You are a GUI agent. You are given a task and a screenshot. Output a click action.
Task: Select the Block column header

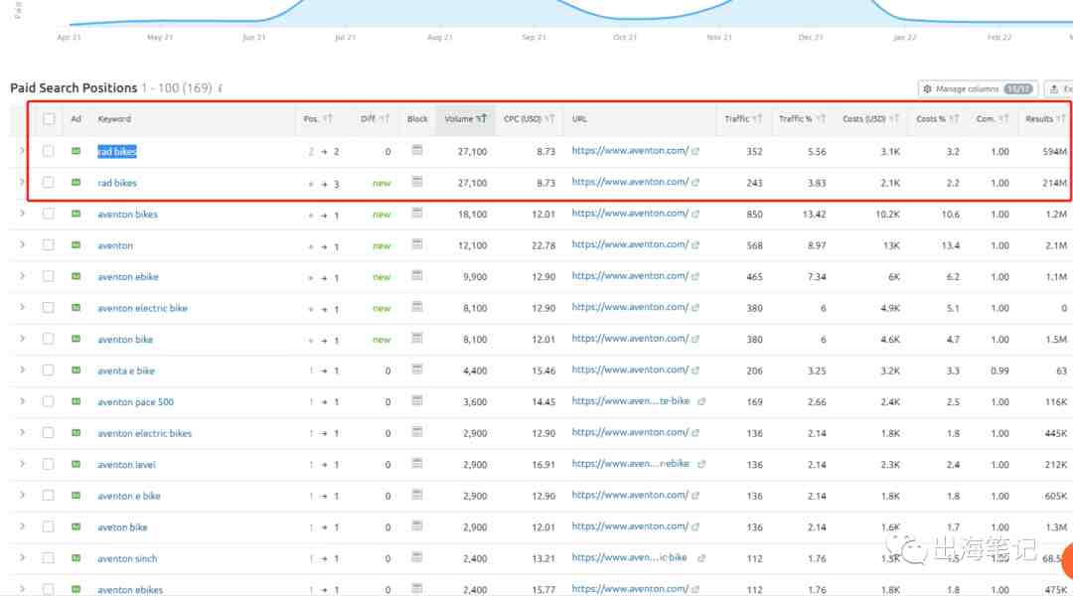417,119
